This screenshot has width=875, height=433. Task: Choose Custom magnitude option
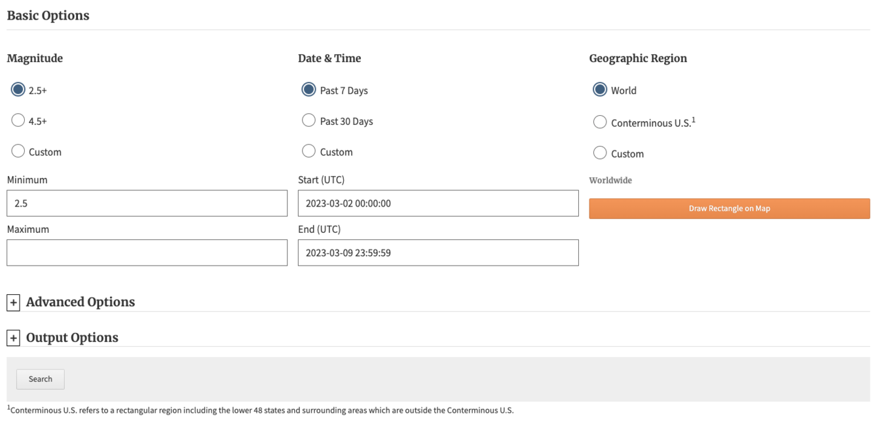[x=18, y=150]
